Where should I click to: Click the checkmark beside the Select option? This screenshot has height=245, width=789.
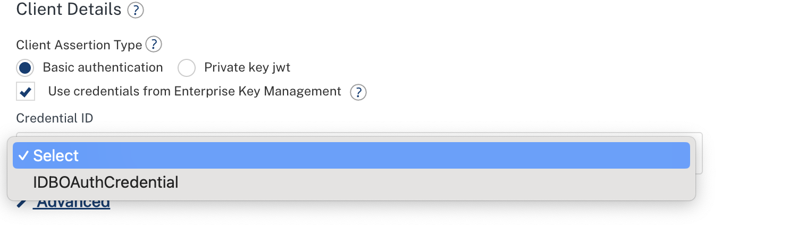click(23, 155)
